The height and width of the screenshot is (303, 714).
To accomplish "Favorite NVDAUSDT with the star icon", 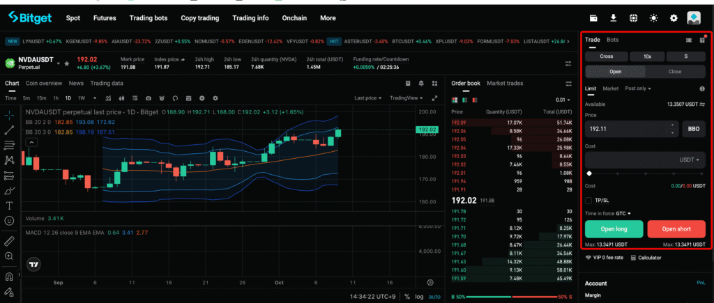I will 67,63.
